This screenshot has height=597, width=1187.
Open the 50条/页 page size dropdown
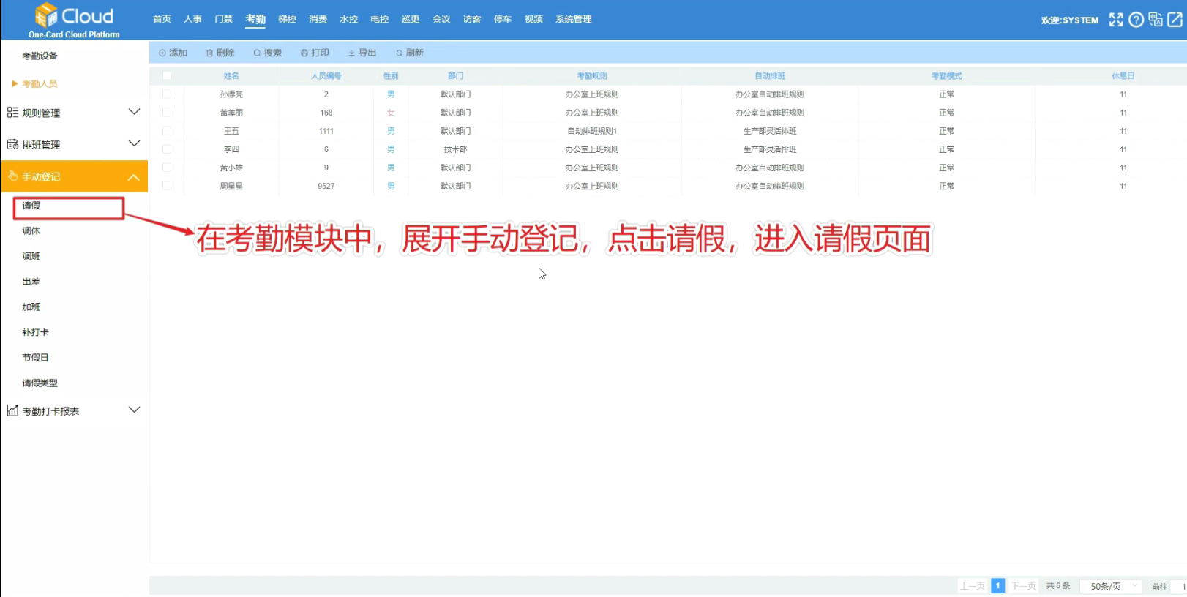(x=1111, y=586)
